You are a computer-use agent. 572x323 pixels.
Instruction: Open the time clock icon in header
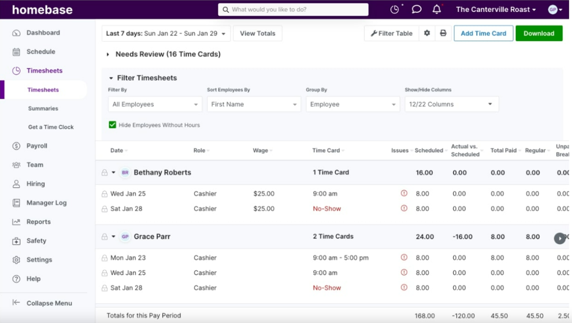coord(395,10)
